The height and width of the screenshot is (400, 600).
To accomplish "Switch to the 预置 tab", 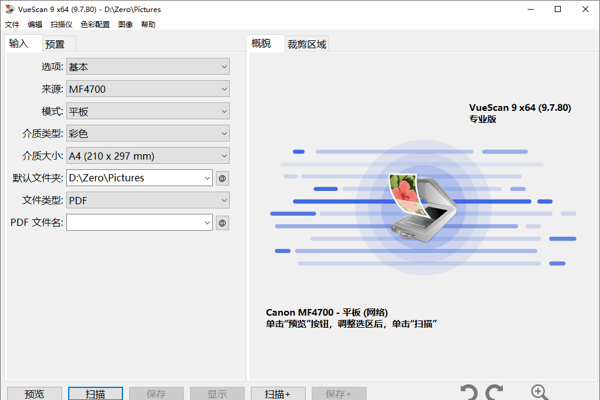I will pos(59,44).
